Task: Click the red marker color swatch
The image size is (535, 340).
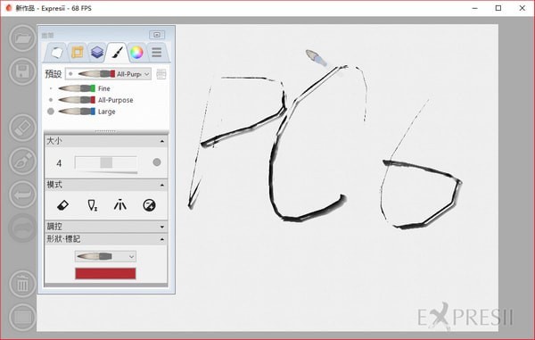Action: point(105,273)
